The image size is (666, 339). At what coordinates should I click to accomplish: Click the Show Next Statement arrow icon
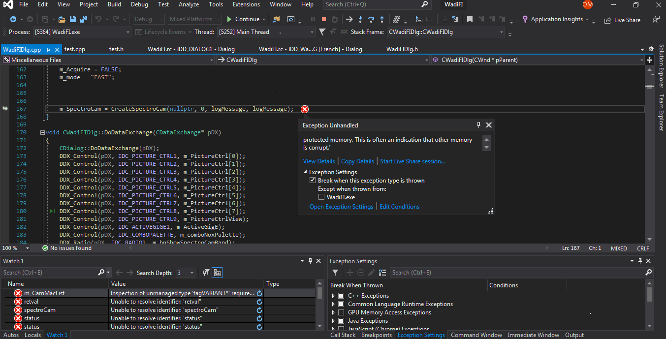click(349, 19)
